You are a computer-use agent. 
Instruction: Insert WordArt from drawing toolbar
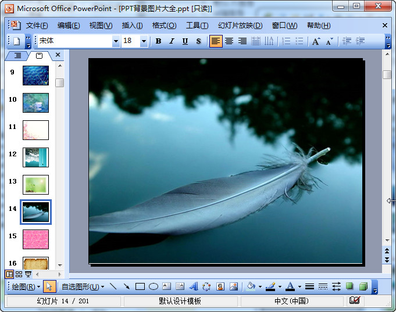pos(194,286)
